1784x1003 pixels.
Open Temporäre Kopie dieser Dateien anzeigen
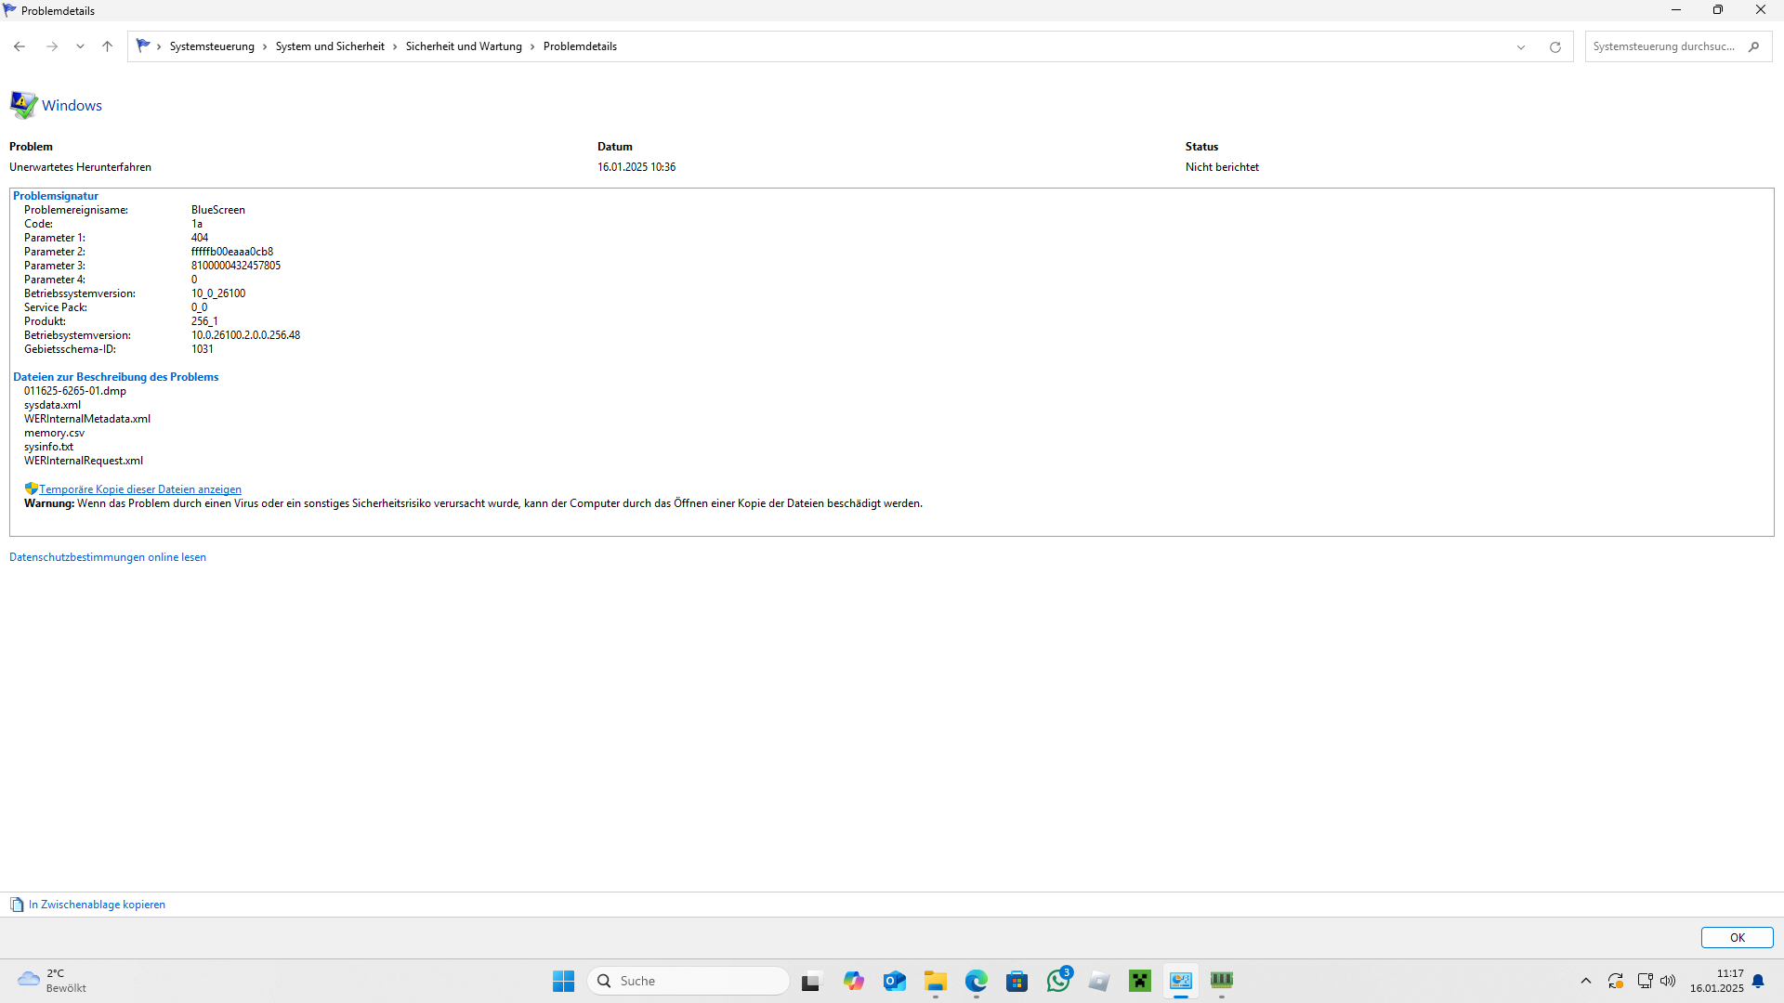(x=139, y=488)
